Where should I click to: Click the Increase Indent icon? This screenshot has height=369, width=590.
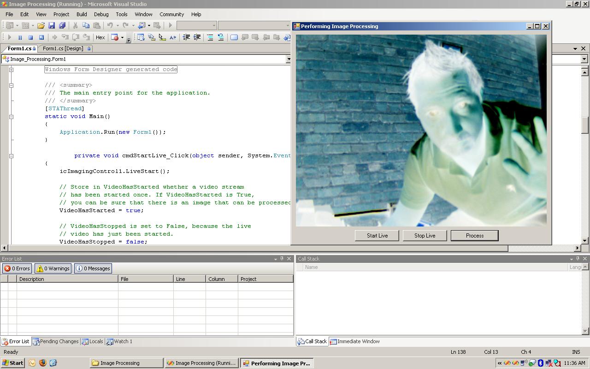(x=197, y=37)
